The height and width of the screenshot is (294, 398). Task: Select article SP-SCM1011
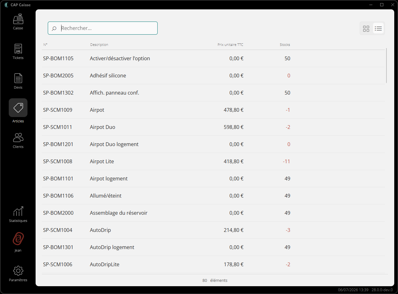[58, 127]
